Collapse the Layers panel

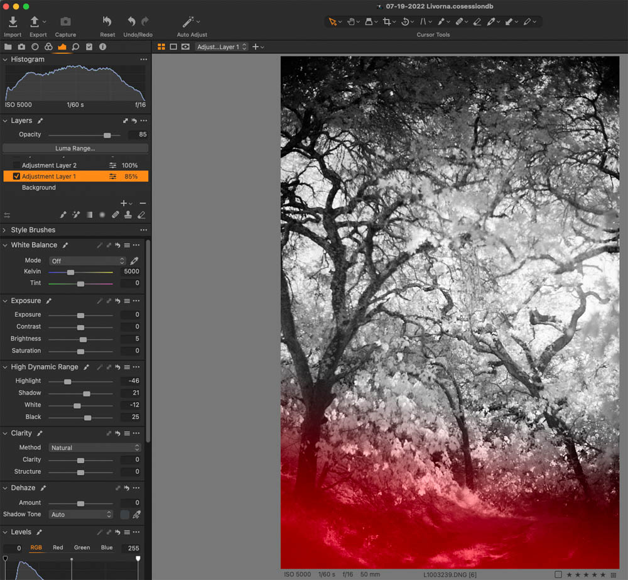[5, 121]
